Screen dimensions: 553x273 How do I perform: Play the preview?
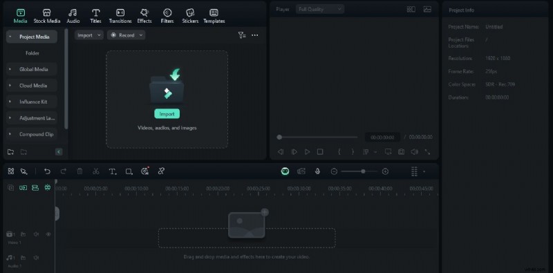307,151
